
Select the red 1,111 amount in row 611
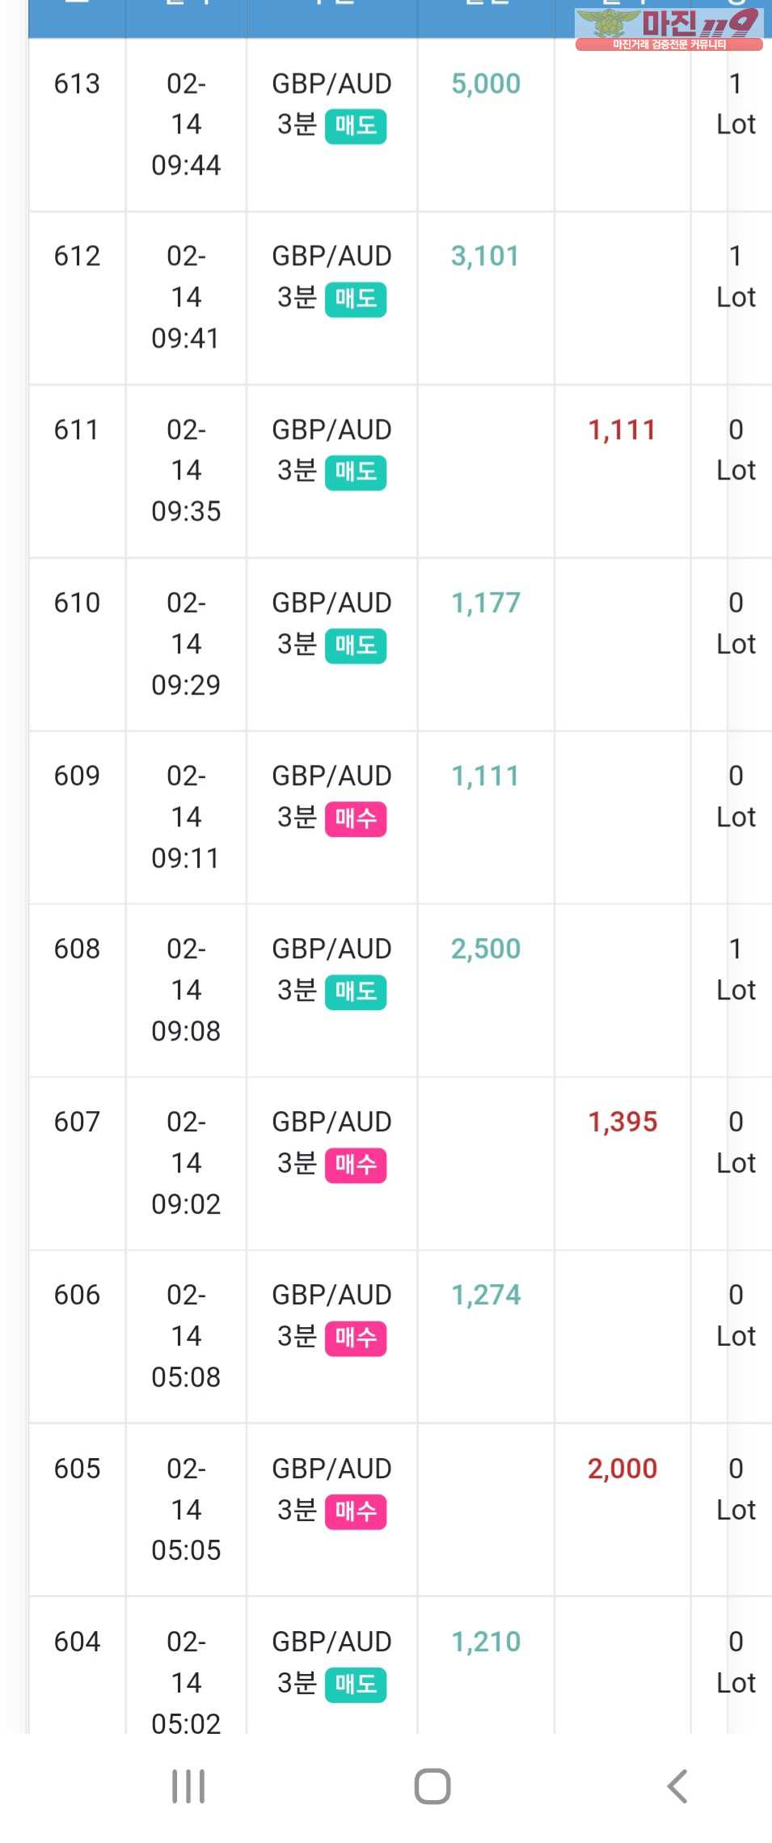622,429
